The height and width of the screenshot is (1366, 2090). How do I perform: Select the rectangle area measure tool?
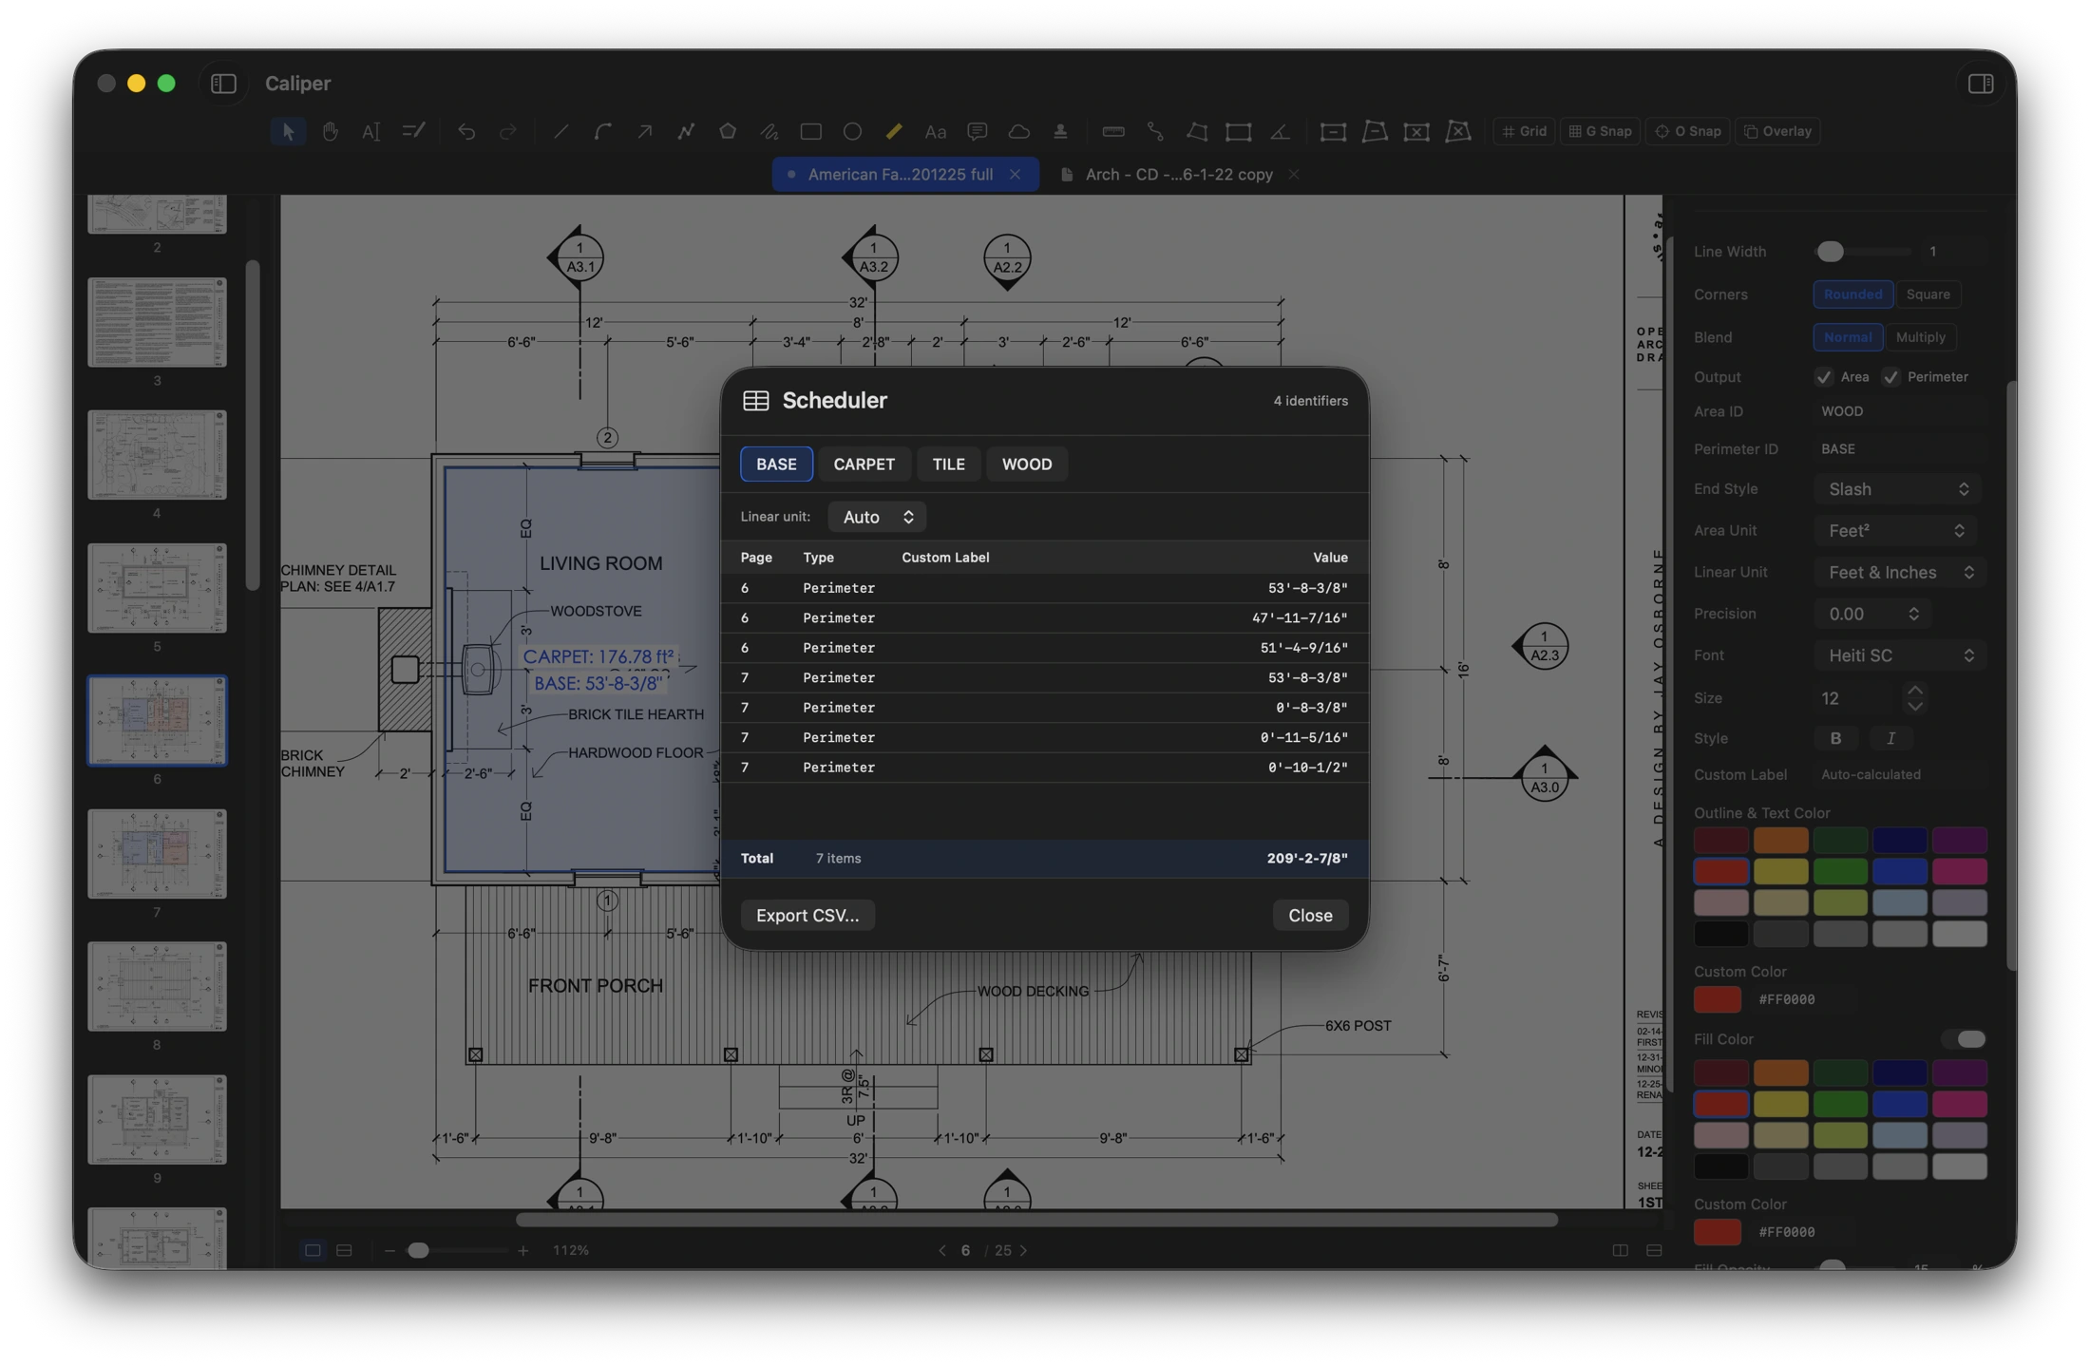click(x=1238, y=131)
